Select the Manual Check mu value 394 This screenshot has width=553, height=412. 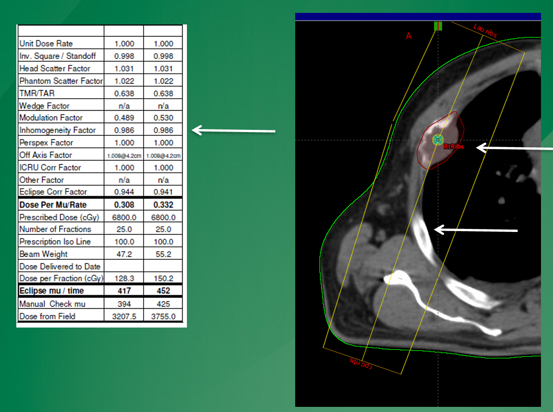(x=124, y=304)
